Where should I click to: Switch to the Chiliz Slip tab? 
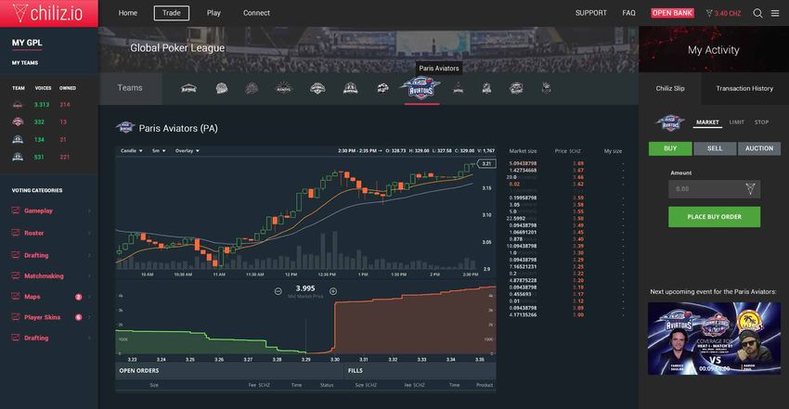670,88
